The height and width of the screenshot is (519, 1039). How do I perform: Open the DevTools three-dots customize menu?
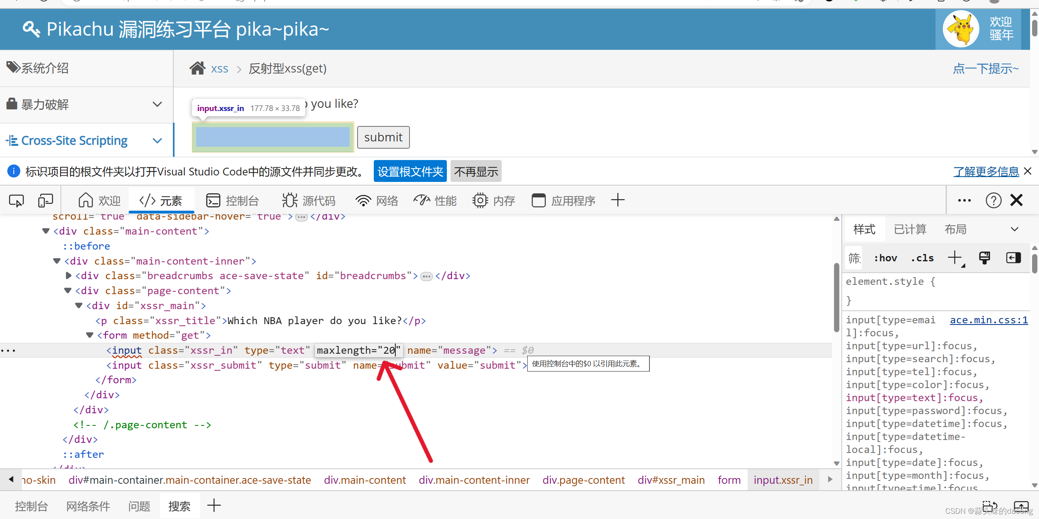964,201
